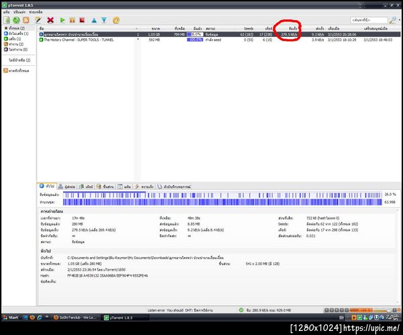
Task: Click the save path C:\Documents and Settings text
Action: pyautogui.click(x=145, y=258)
